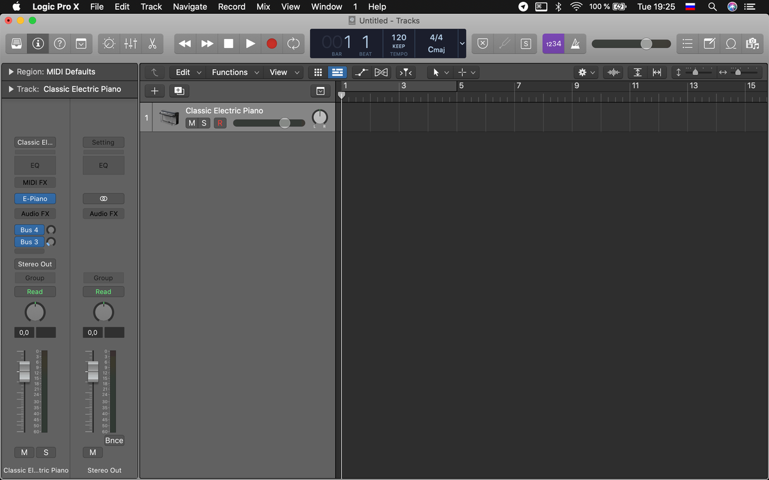Click the Vertical Auto Zoom icon
769x480 pixels.
pos(638,72)
